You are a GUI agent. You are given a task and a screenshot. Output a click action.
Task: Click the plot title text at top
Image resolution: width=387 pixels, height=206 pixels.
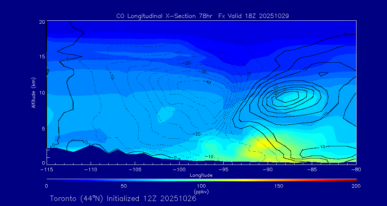202,16
